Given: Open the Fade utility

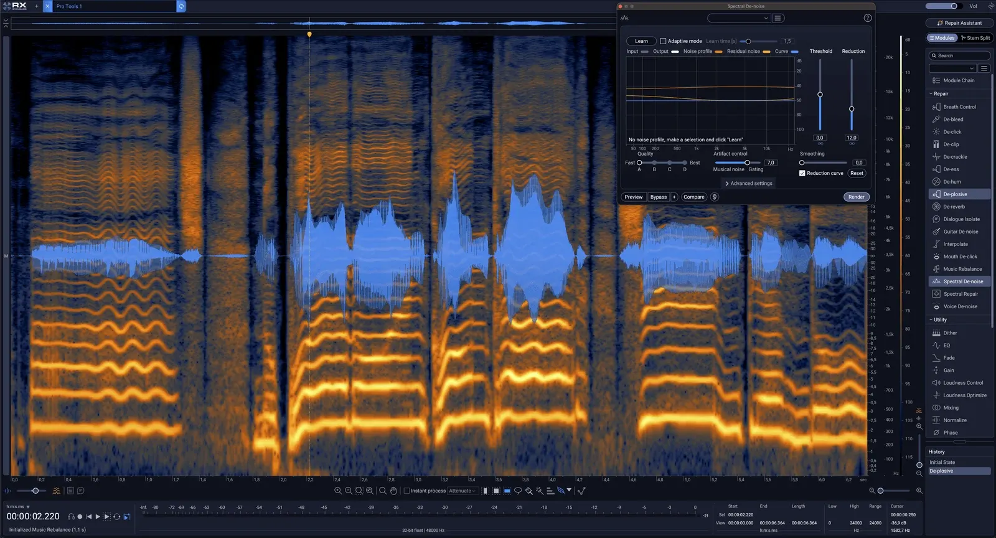Looking at the screenshot, I should [959, 358].
